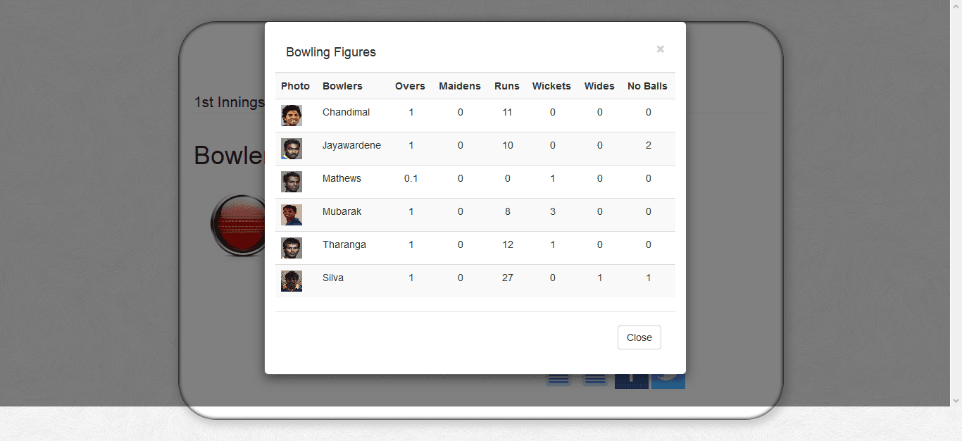Click Jayawardene's no balls value 2

[x=649, y=145]
